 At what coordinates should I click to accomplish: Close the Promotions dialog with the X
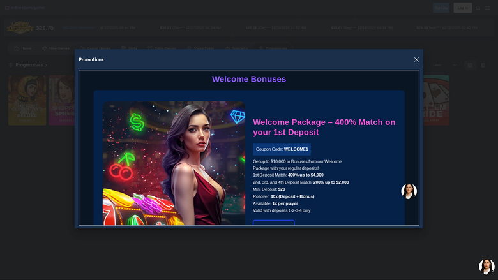coord(416,59)
